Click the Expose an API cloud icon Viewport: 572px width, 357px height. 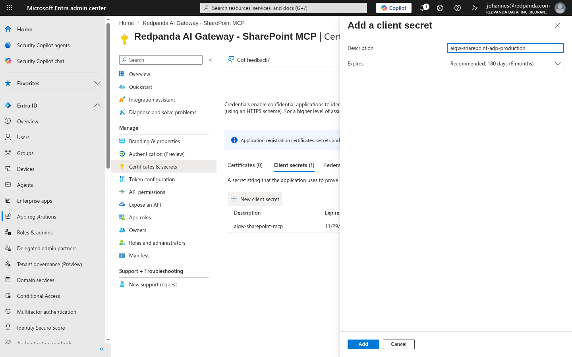pos(122,205)
